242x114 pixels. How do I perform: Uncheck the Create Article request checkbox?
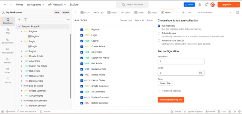(82, 47)
